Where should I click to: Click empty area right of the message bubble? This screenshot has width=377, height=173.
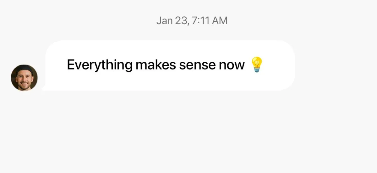[336, 66]
